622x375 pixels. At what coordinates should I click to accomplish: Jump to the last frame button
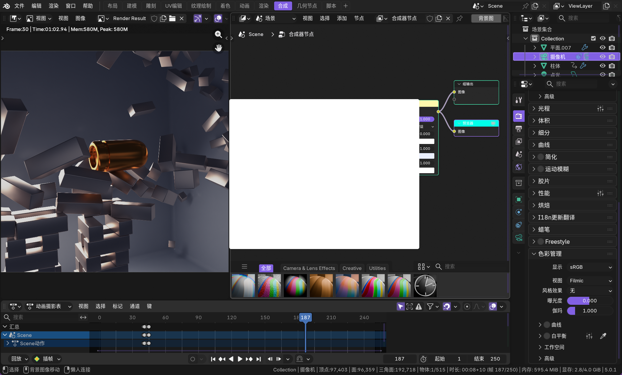click(259, 359)
